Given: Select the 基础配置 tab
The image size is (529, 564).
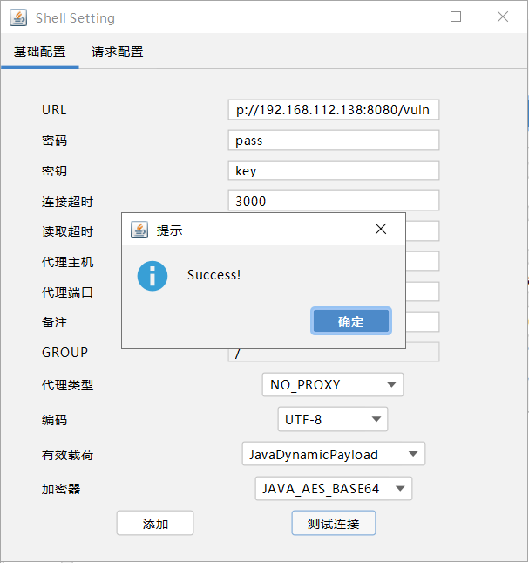Looking at the screenshot, I should tap(39, 52).
